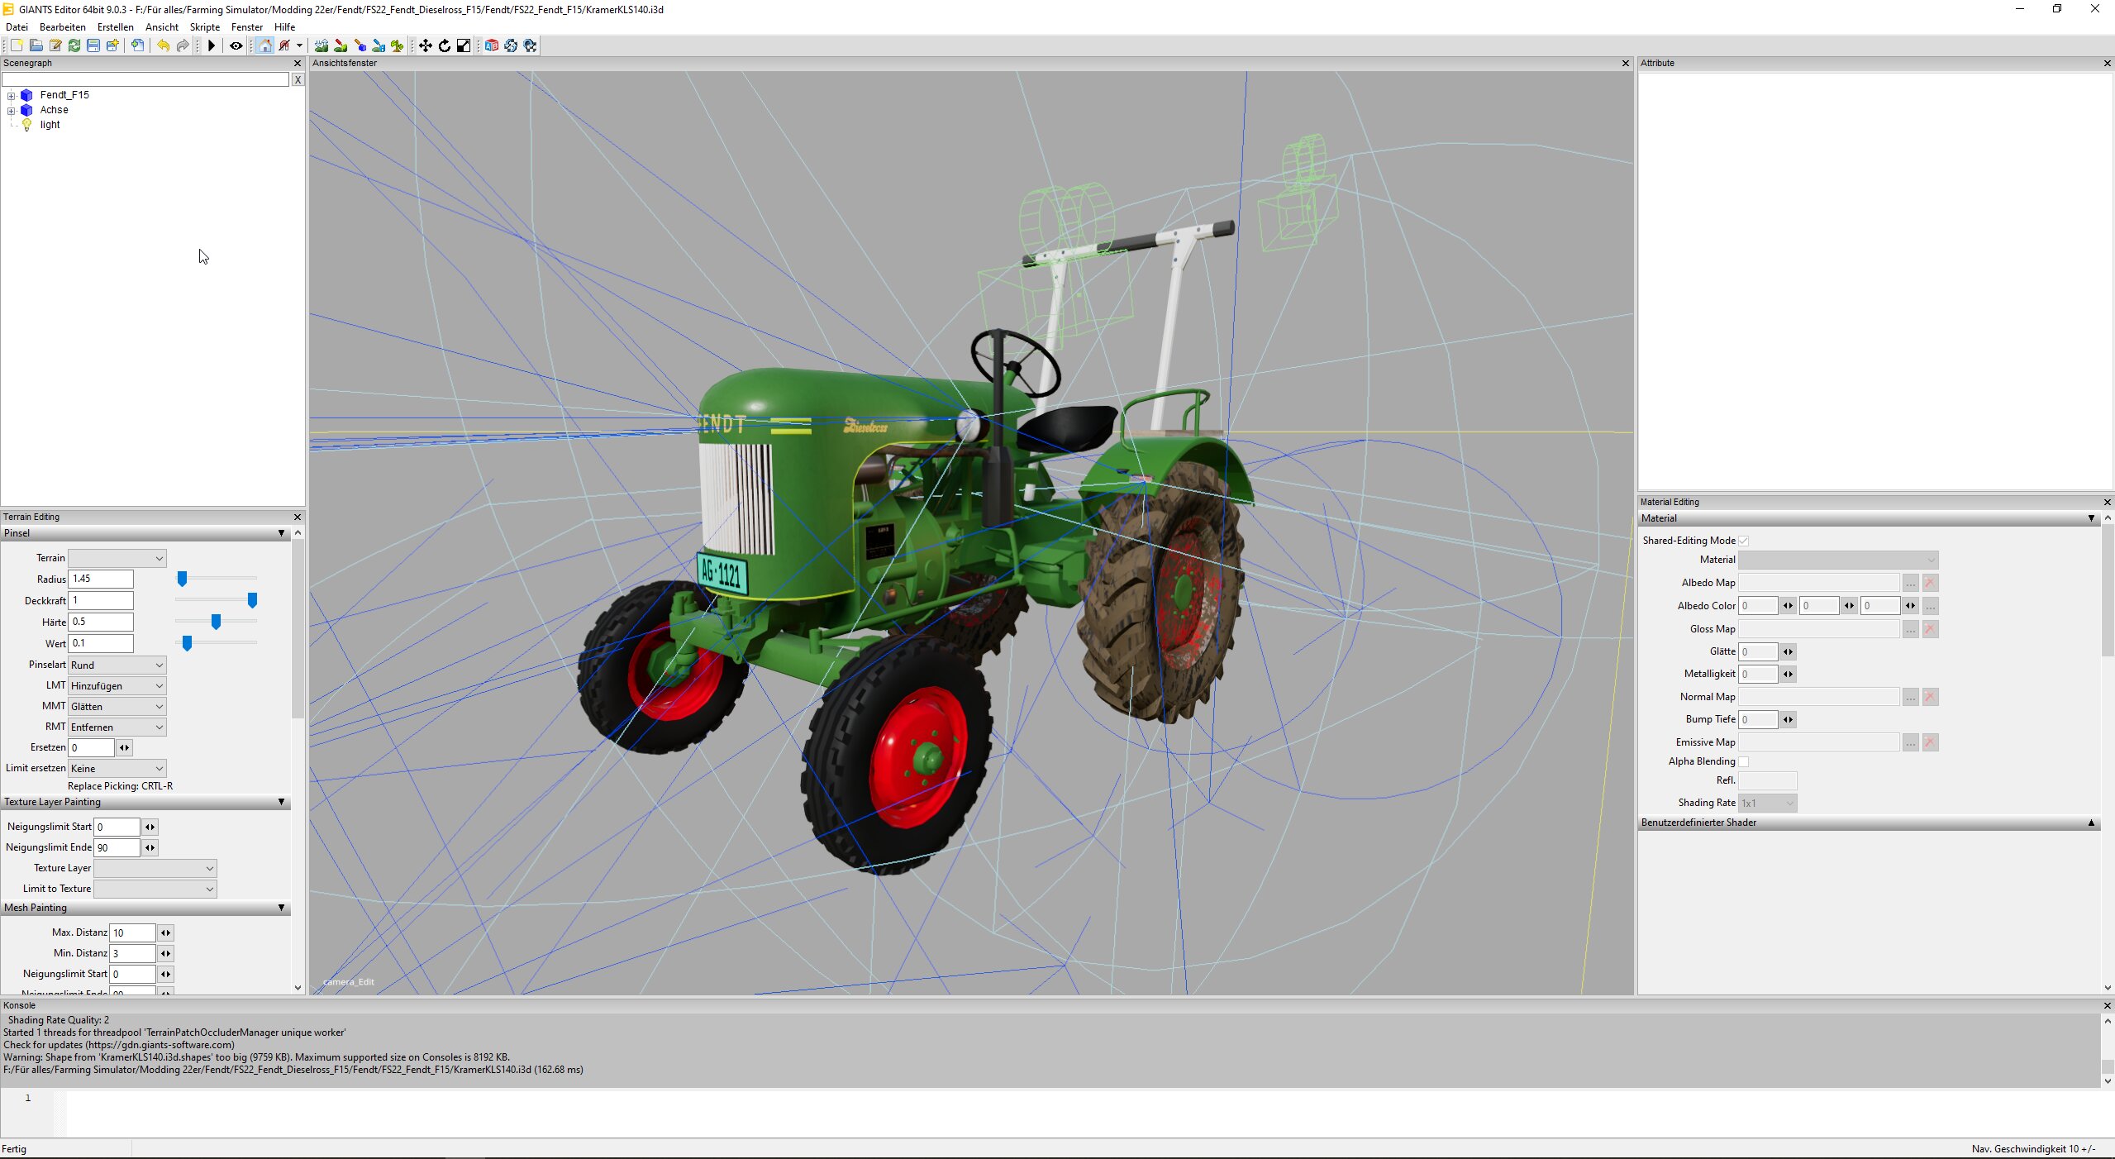Select the move (translate) tool icon
The image size is (2115, 1159).
click(425, 46)
